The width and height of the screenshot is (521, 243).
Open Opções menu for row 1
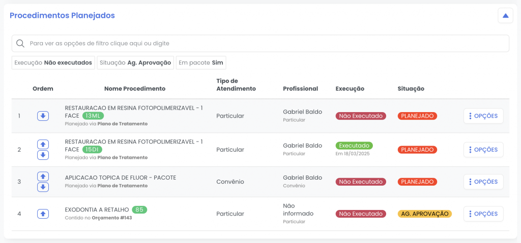(483, 116)
